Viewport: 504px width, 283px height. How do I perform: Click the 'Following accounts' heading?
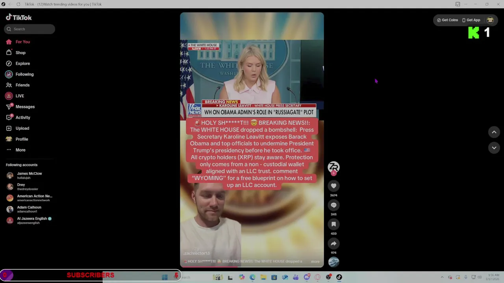tap(22, 165)
